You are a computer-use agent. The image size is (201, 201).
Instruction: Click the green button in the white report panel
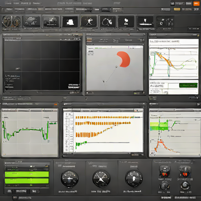coord(188,85)
